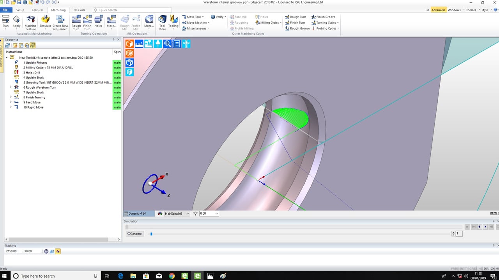This screenshot has height=280, width=499.
Task: Select the Finish Turn operation
Action: [87, 23]
